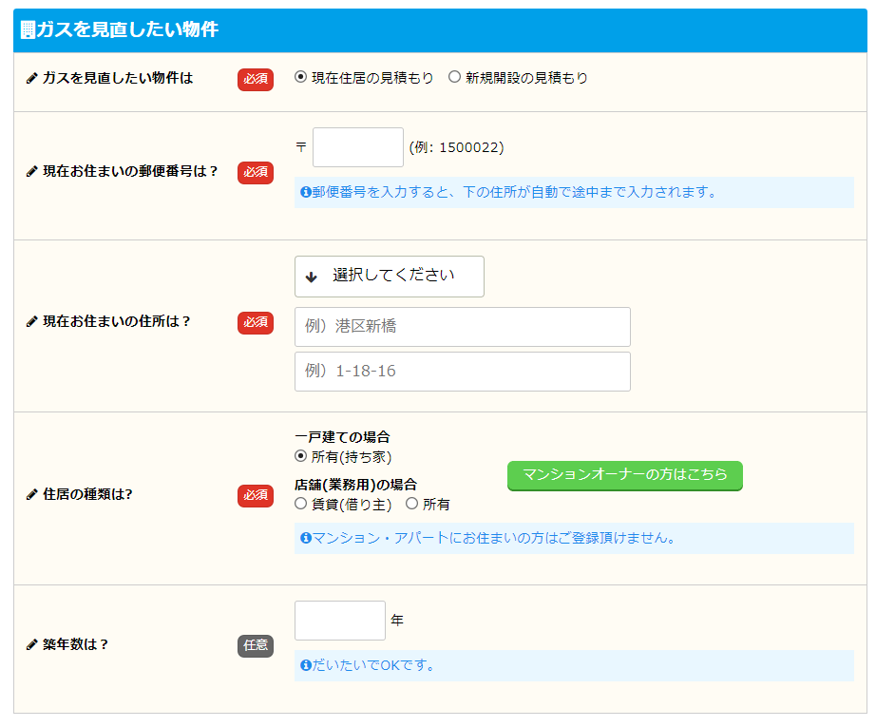Select the 賃貸(借り主) radio option
Screen dimensions: 876x727
click(x=299, y=504)
